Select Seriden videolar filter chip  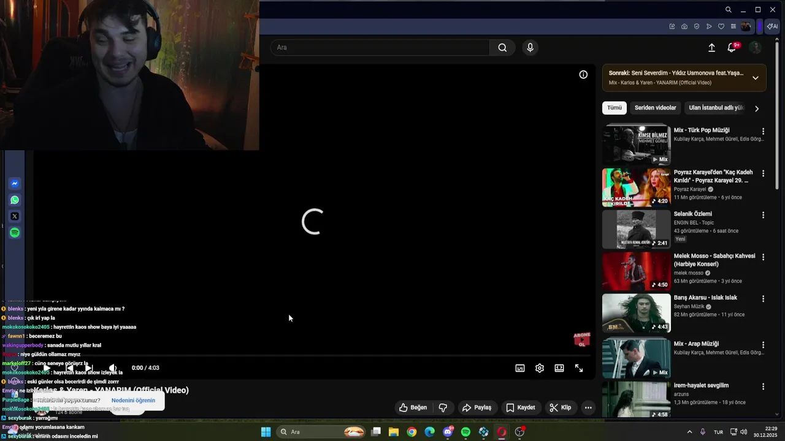point(655,108)
